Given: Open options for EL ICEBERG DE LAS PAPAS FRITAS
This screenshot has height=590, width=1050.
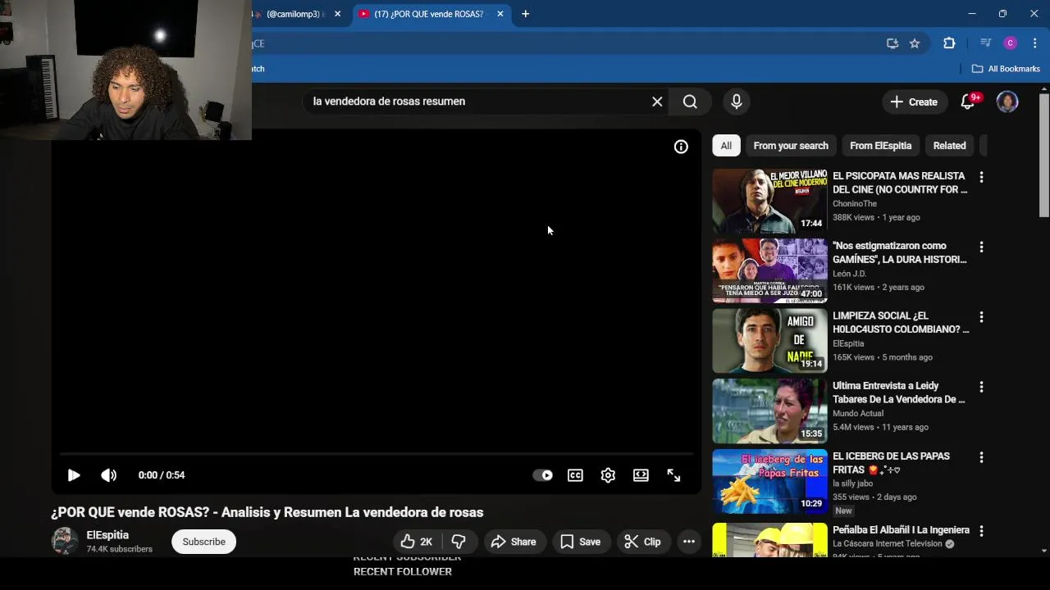Looking at the screenshot, I should (x=981, y=457).
